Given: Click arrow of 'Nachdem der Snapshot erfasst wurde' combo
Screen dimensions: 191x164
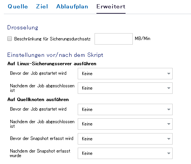Looking at the screenshot, I should [169, 153].
